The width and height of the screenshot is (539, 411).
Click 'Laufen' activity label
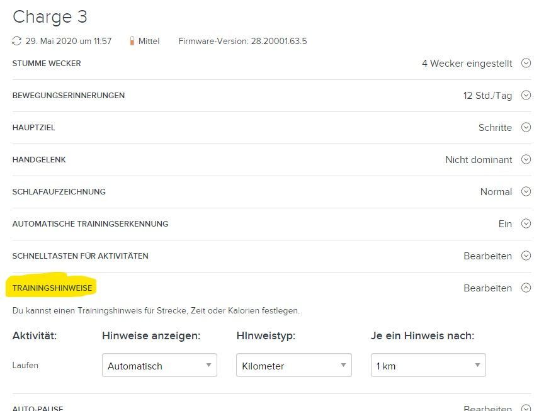(25, 365)
